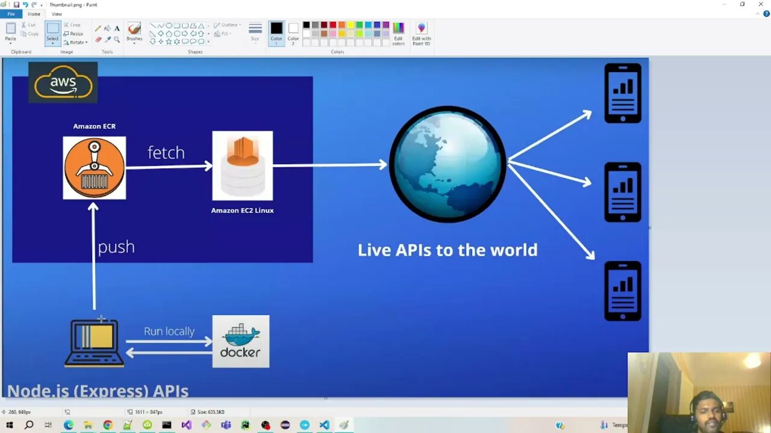Screen dimensions: 771x433
Task: Click the Brushes tool icon
Action: (134, 28)
